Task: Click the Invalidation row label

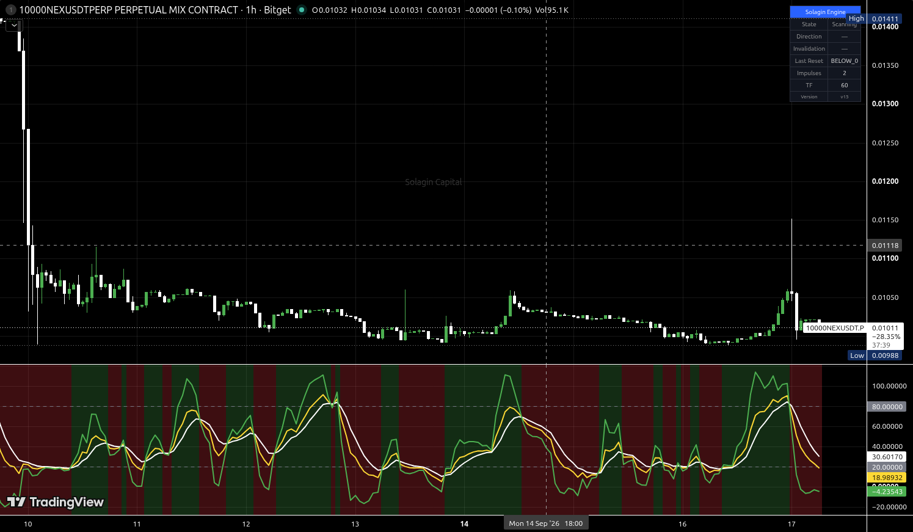Action: 809,49
